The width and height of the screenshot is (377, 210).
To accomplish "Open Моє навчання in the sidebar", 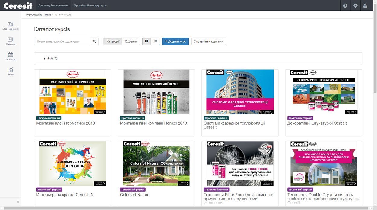I will point(11,26).
